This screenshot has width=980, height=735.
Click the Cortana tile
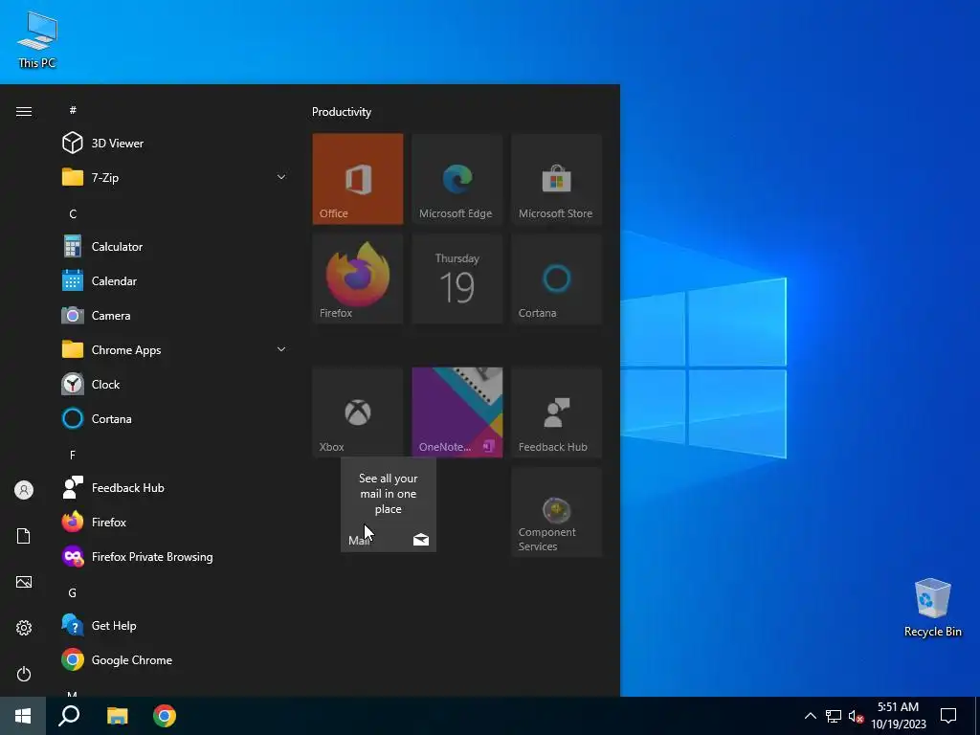pos(556,278)
